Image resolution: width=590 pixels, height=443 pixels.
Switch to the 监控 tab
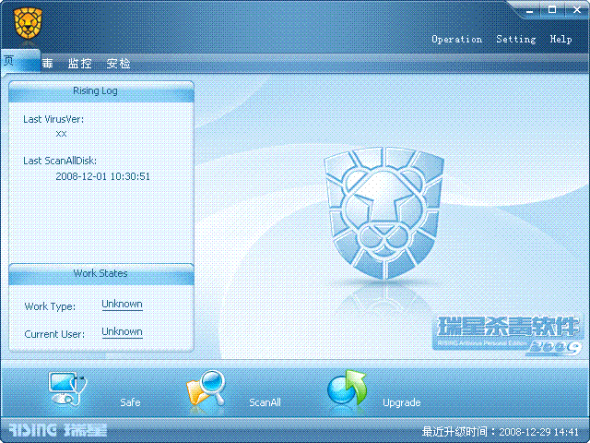click(80, 64)
